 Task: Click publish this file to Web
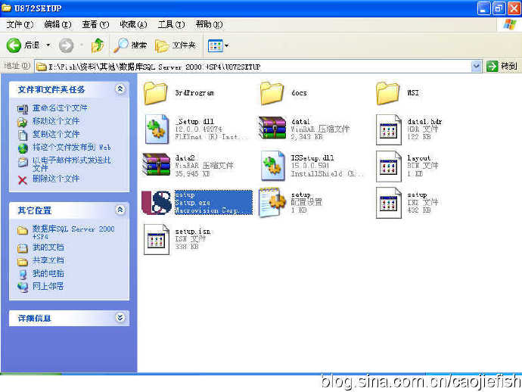(x=71, y=148)
